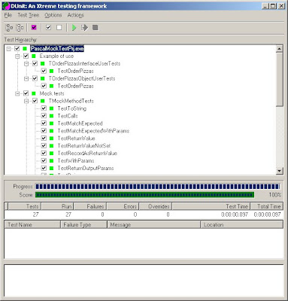Uncheck the PascalMockTestPrj.exe checkbox
The image size is (288, 301).
[x=17, y=48]
